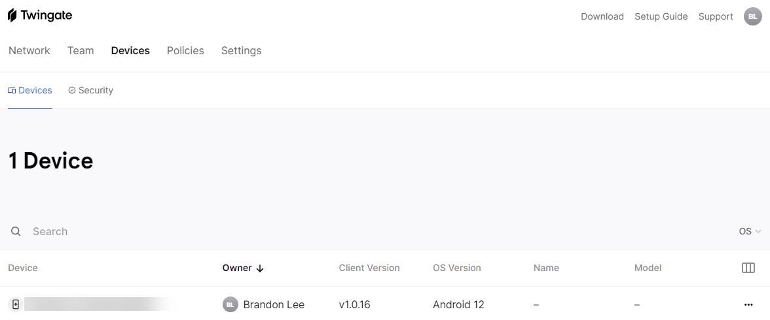
Task: Click the Twingate logo icon
Action: point(12,16)
